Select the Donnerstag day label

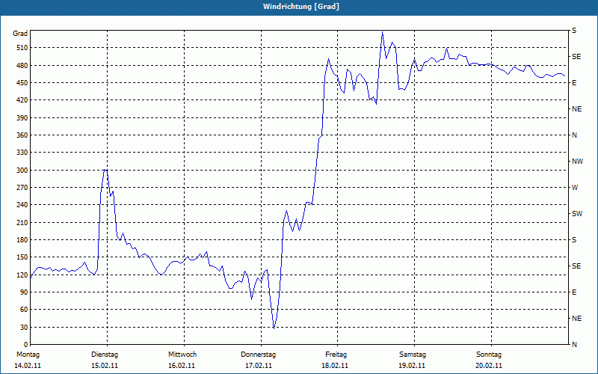259,355
